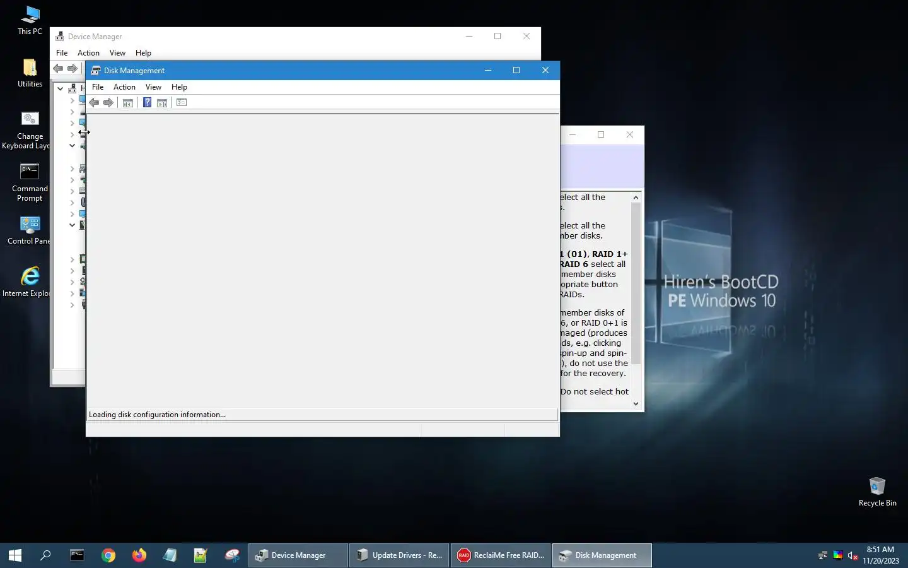
Task: Launch Firefox from the taskbar
Action: [x=139, y=555]
